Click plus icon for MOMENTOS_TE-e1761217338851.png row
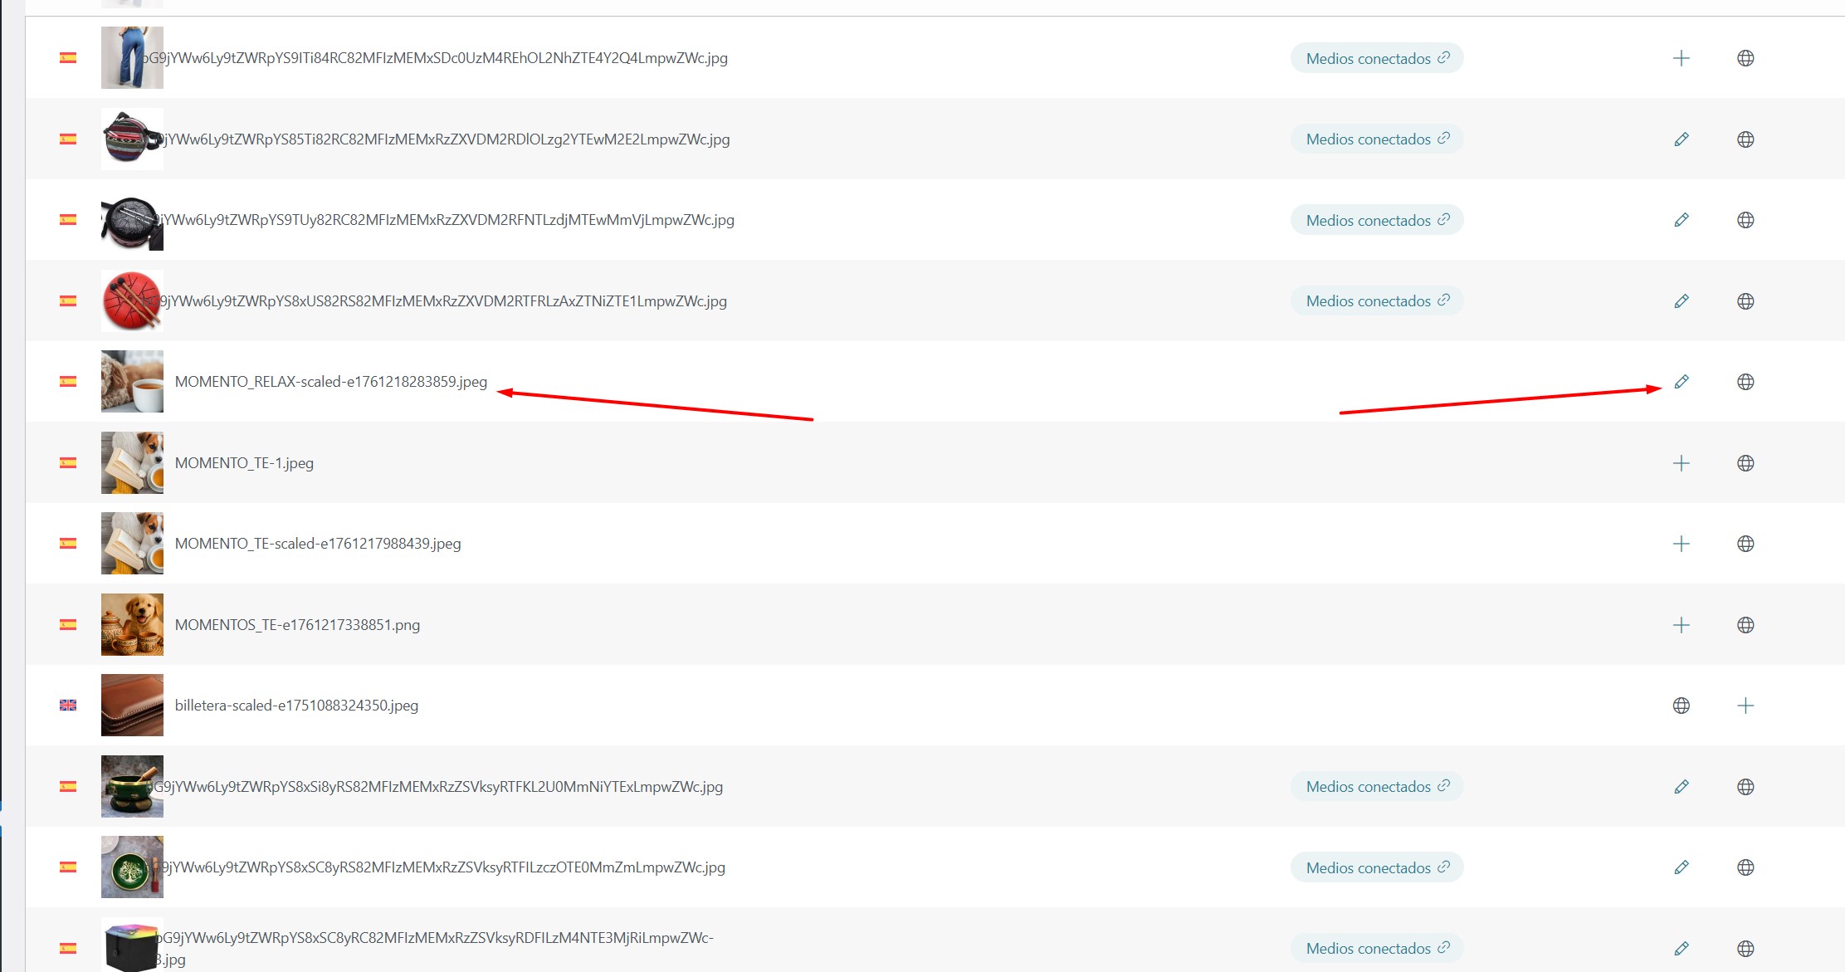1845x972 pixels. (1681, 625)
